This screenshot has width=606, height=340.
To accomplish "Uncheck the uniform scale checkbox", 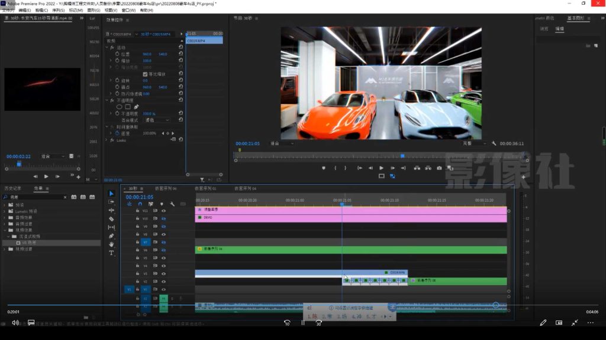I will (145, 74).
